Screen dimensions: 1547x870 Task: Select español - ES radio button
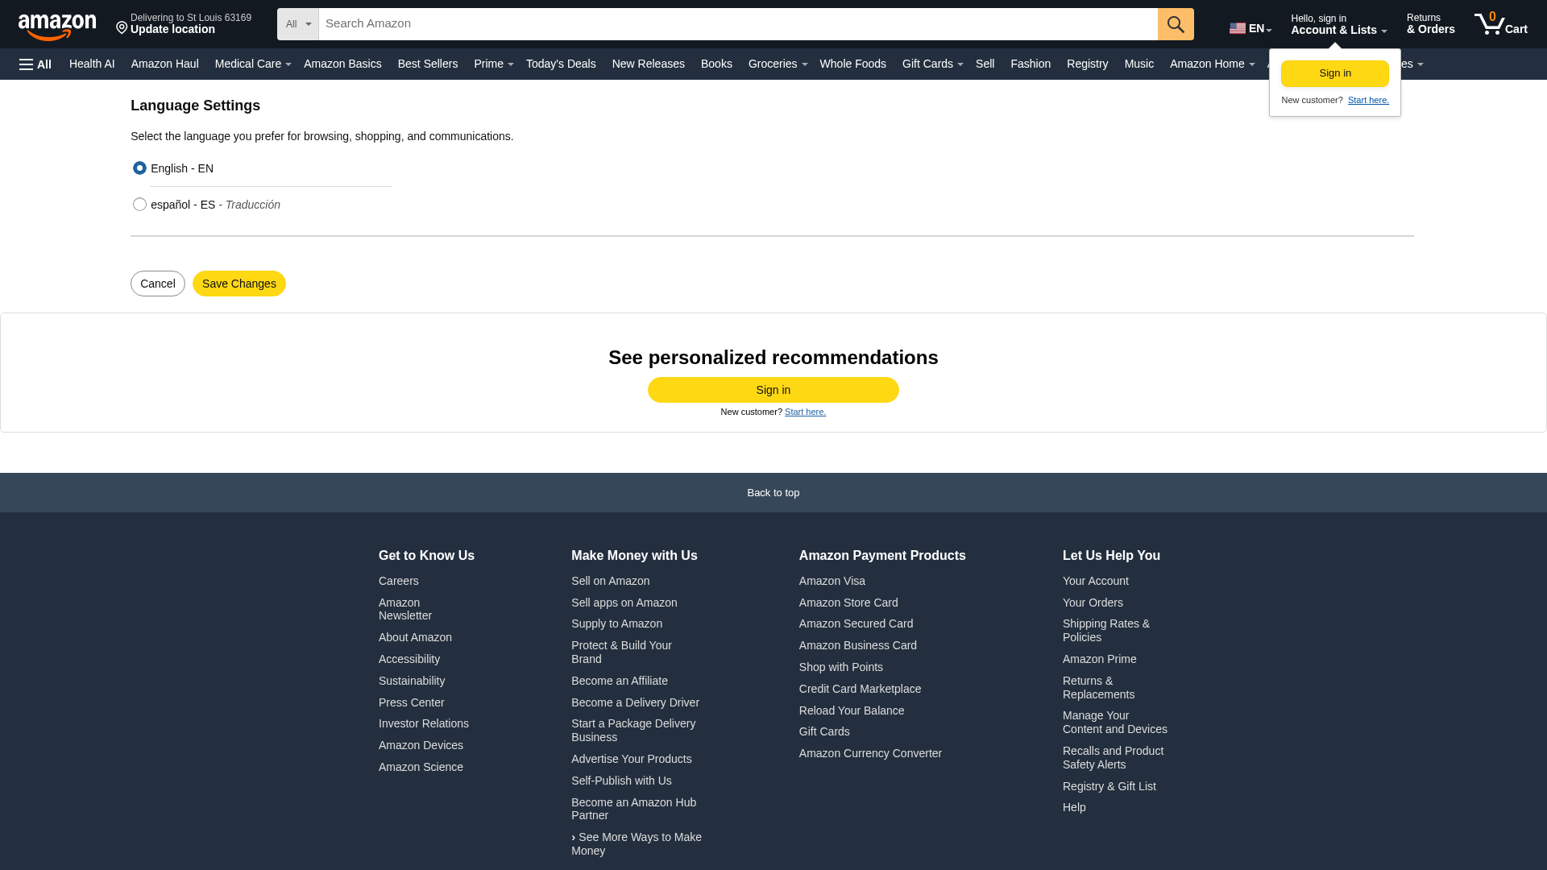click(139, 204)
